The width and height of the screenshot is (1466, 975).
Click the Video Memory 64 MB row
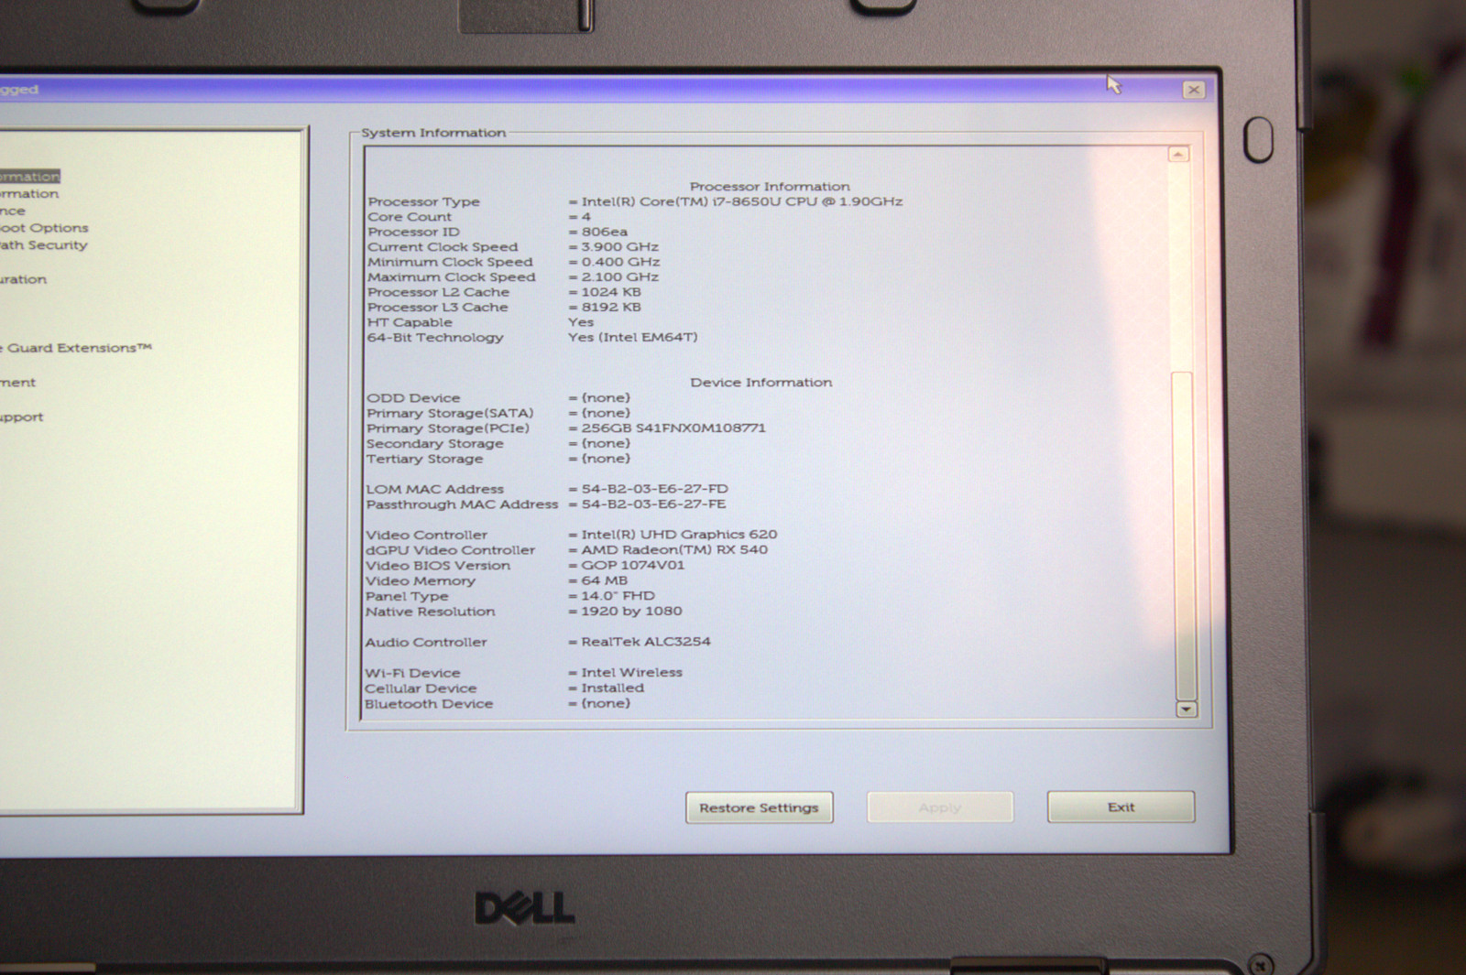coord(497,580)
